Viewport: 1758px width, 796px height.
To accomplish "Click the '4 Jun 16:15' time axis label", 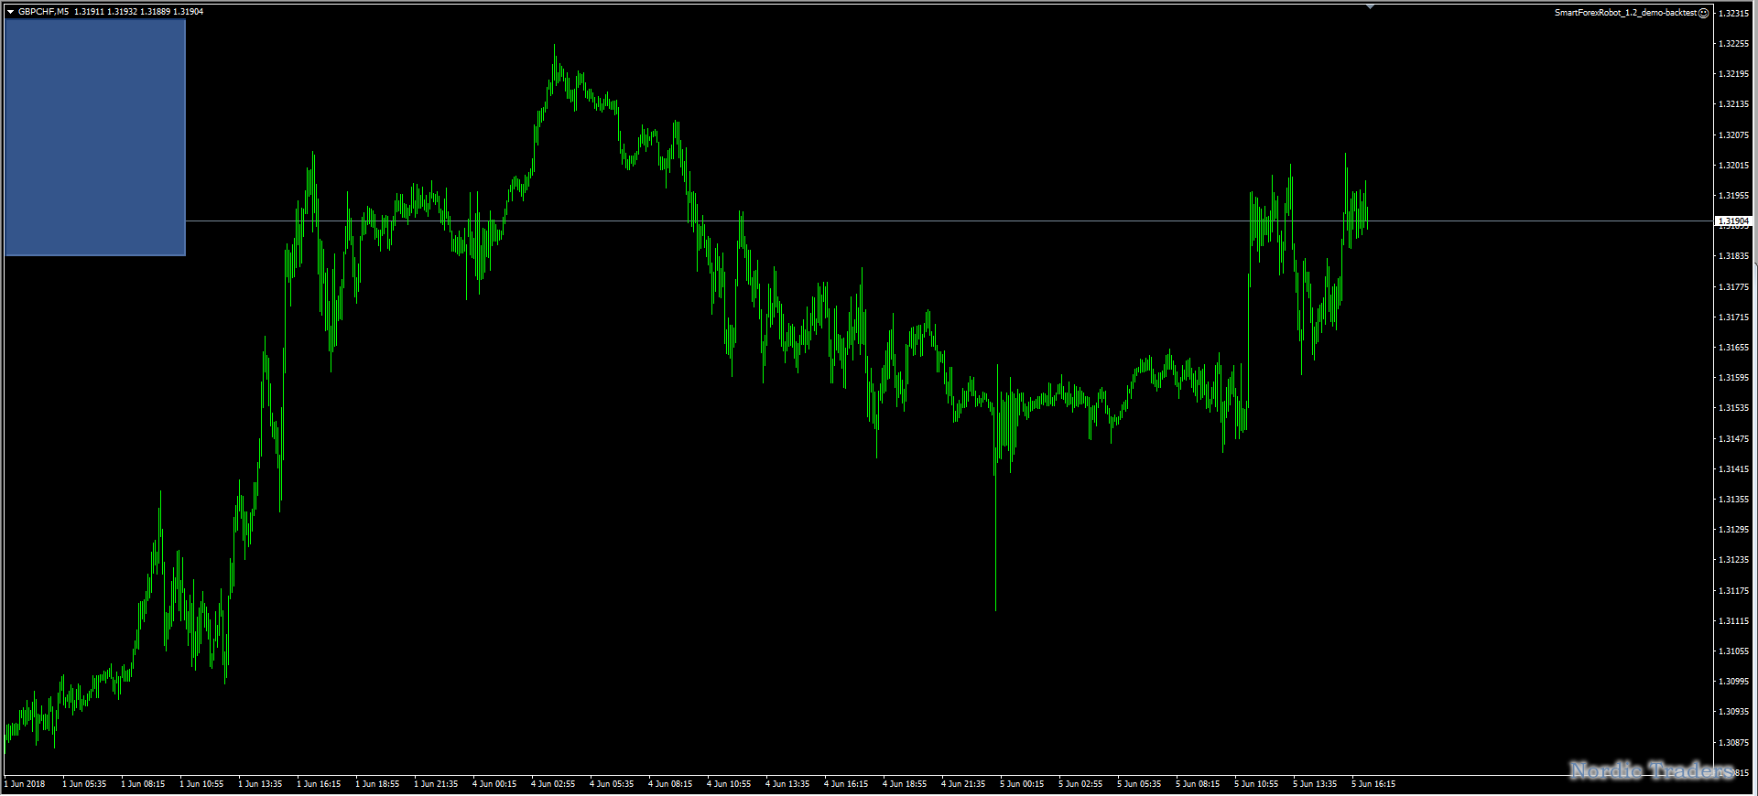I will tap(846, 784).
